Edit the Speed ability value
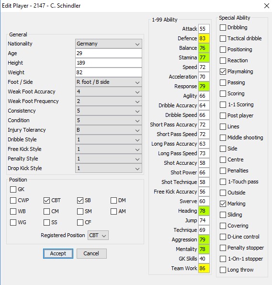This screenshot has width=272, height=285. 204,67
